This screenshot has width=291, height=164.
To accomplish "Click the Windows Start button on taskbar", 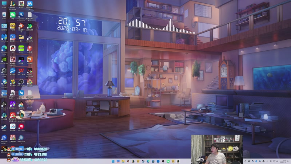I will pos(113,161).
